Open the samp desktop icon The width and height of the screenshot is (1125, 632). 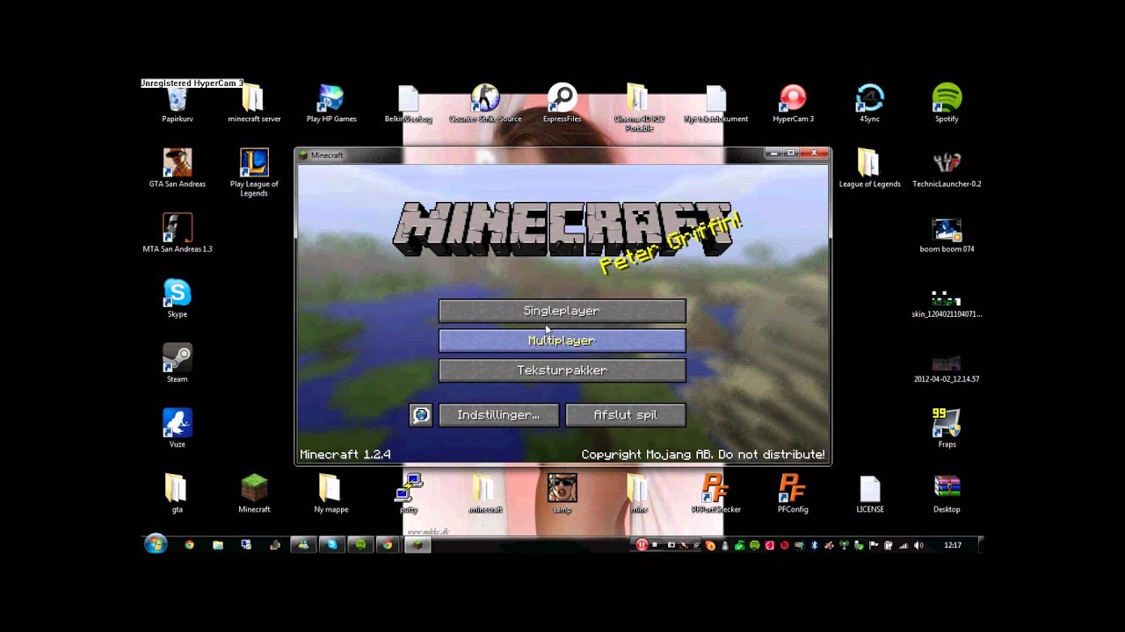562,493
